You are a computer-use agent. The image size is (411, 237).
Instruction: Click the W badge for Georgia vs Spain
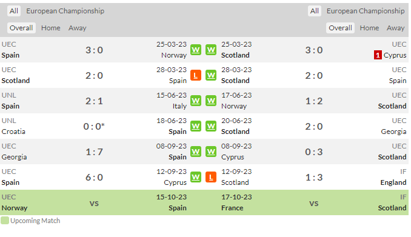(x=196, y=152)
